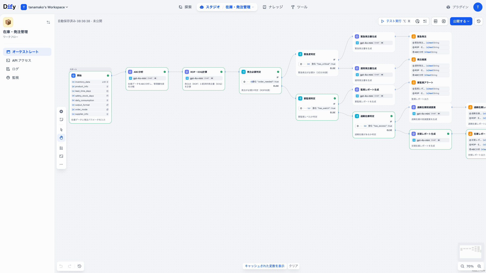Click the undo arrow icon

61,266
